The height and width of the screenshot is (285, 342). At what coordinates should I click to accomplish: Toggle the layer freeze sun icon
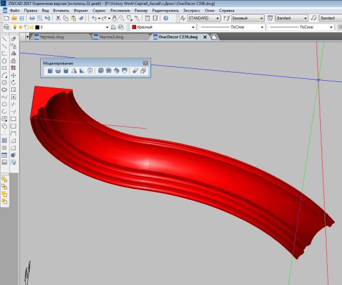(21, 27)
